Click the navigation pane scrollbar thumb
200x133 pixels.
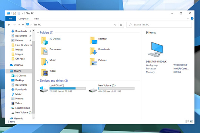click(34, 77)
